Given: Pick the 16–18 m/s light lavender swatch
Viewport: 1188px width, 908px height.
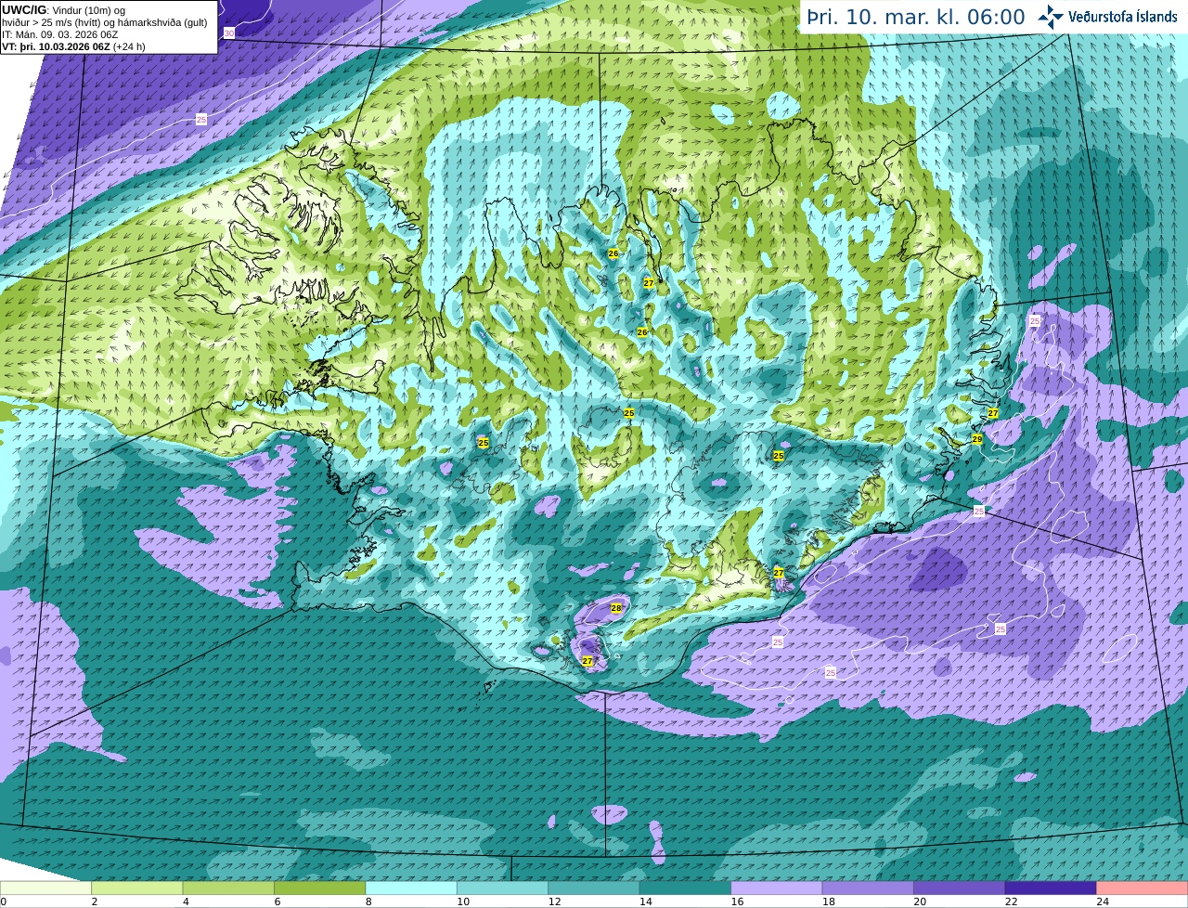Looking at the screenshot, I should pos(777,888).
